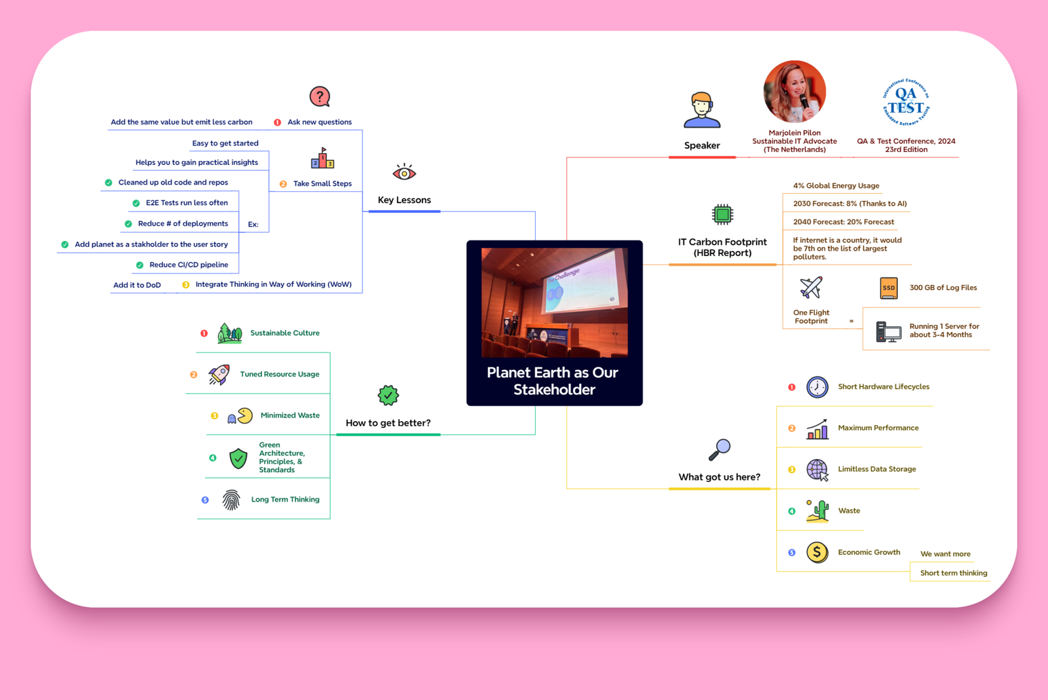Click the Planet Earth as Our Stakeholder title
1048x700 pixels.
point(553,381)
